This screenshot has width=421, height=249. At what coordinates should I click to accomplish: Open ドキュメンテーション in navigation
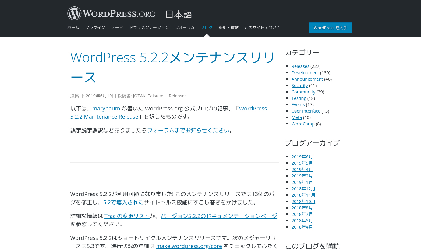149,27
